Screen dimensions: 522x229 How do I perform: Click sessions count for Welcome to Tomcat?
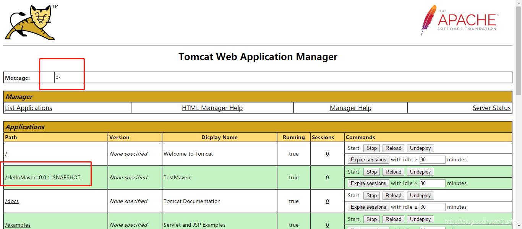coord(327,154)
